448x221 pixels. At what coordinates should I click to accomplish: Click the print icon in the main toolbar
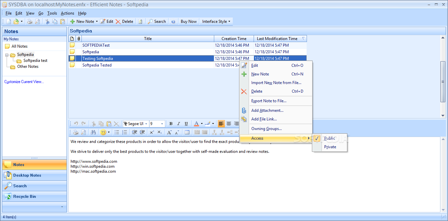(30, 22)
